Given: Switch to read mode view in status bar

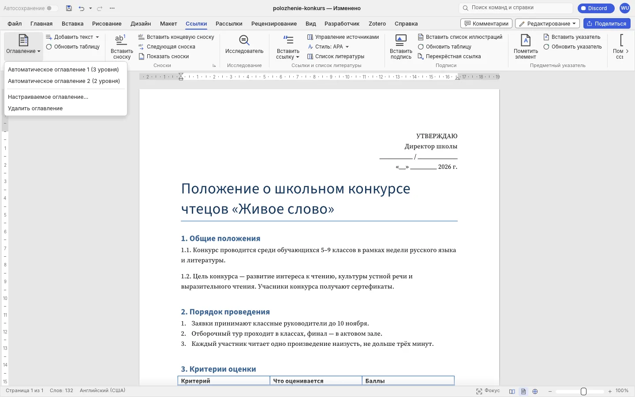Looking at the screenshot, I should [x=512, y=391].
